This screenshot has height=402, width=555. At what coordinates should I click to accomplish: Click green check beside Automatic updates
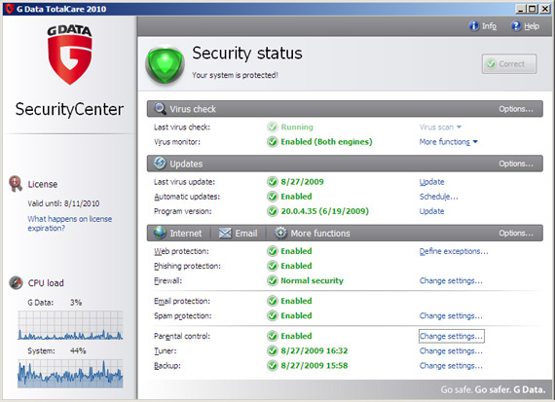coord(273,197)
